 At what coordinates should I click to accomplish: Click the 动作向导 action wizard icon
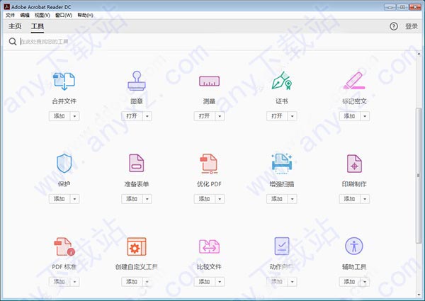click(x=282, y=246)
